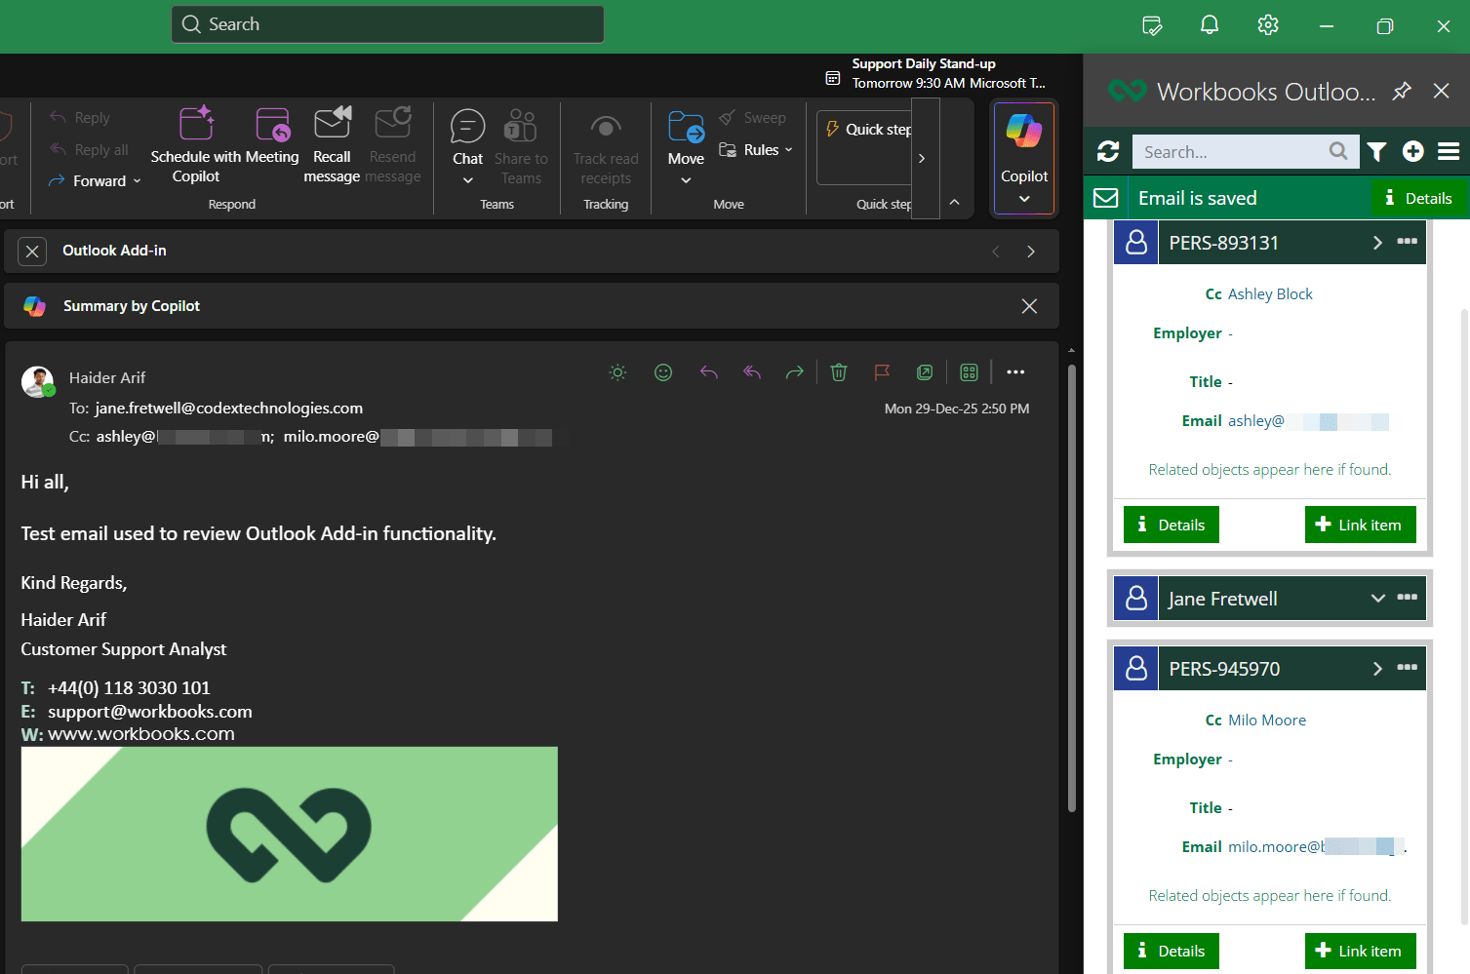Click the plus icon to add record
The height and width of the screenshot is (974, 1470).
pyautogui.click(x=1412, y=151)
